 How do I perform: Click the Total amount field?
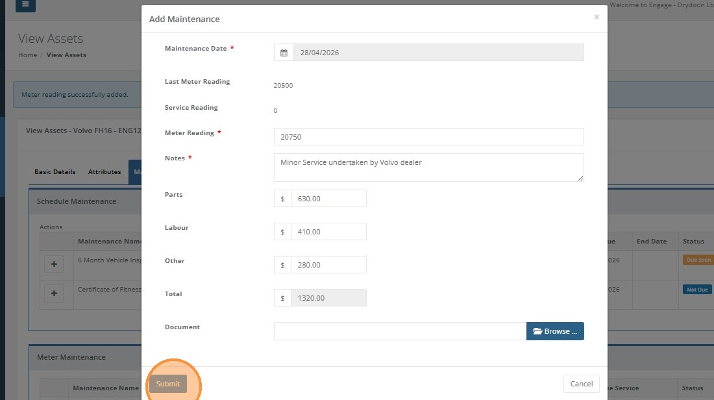click(328, 298)
